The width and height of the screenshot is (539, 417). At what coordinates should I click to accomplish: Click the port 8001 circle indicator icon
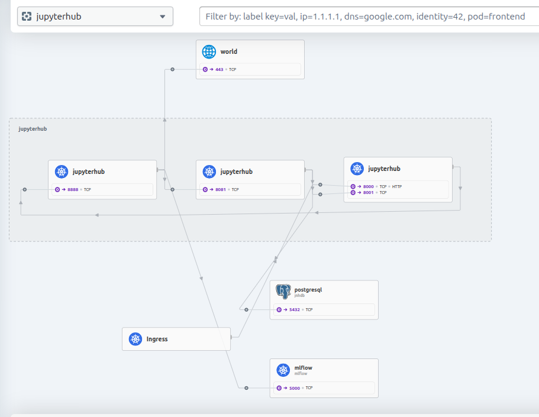pyautogui.click(x=353, y=192)
